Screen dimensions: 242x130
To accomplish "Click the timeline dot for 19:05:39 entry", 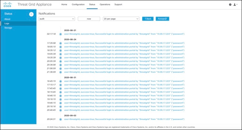I will 60,54.
